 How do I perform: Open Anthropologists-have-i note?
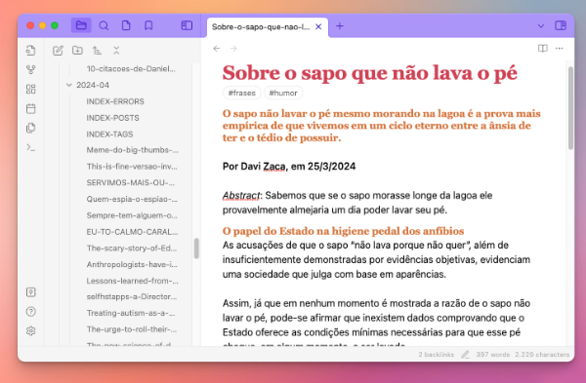132,264
